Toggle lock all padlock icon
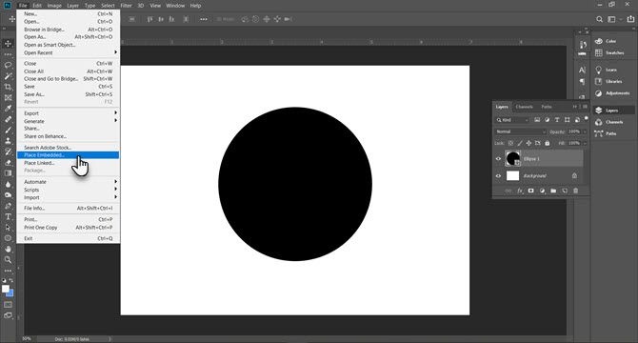The image size is (638, 343). pyautogui.click(x=548, y=143)
